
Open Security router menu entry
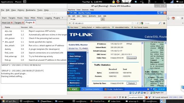72,71
